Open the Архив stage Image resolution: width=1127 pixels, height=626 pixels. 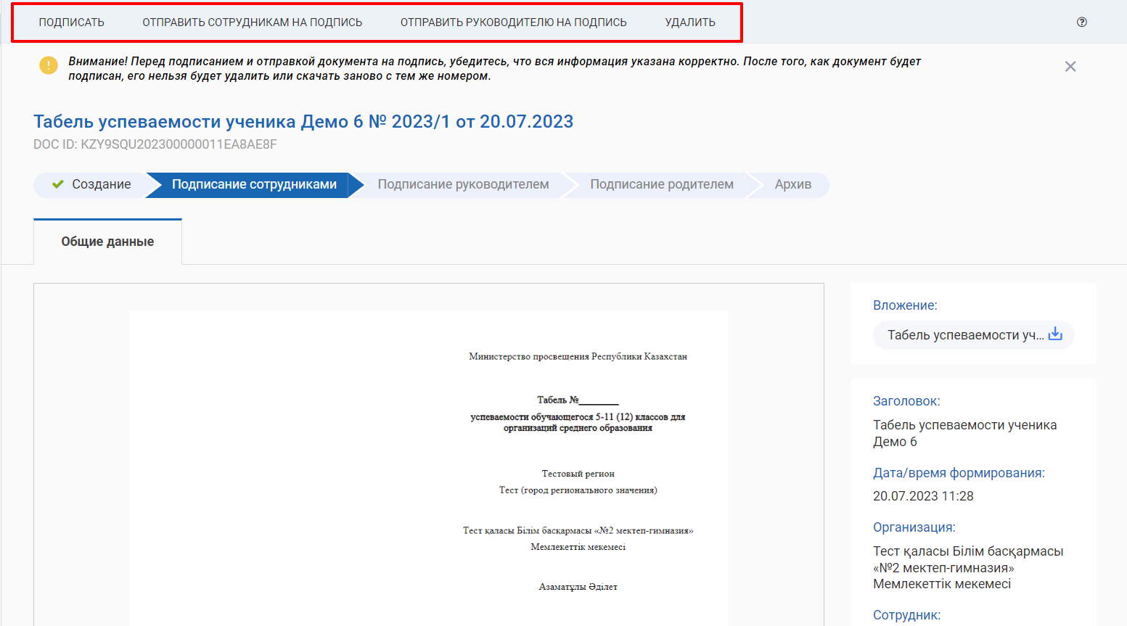click(x=792, y=184)
